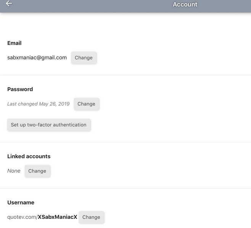
Task: Change the email address sabxmaniac@gmail.com
Action: tap(84, 58)
